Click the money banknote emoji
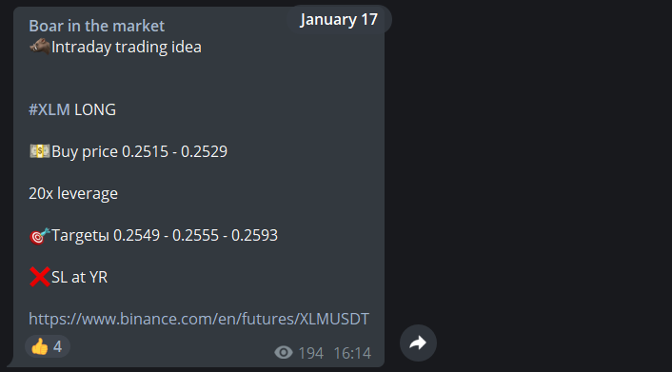Screen dimensions: 672x372 coord(39,151)
